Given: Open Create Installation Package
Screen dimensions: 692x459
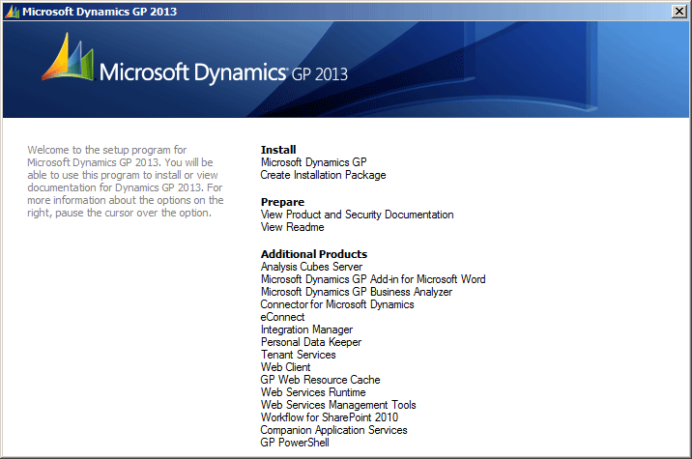Looking at the screenshot, I should (x=323, y=175).
